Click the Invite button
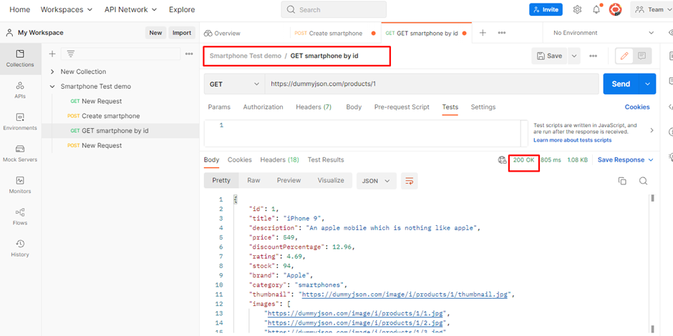Screen dimensions: 673x336 pos(546,9)
